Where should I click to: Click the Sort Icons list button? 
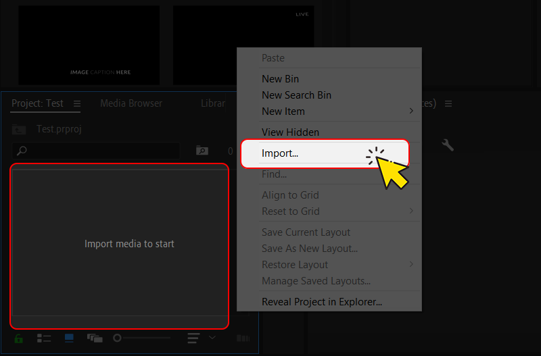(194, 338)
